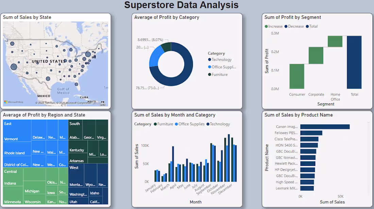Click the High Speed ... product label
Screen dimensions: 374x209
(x=287, y=182)
